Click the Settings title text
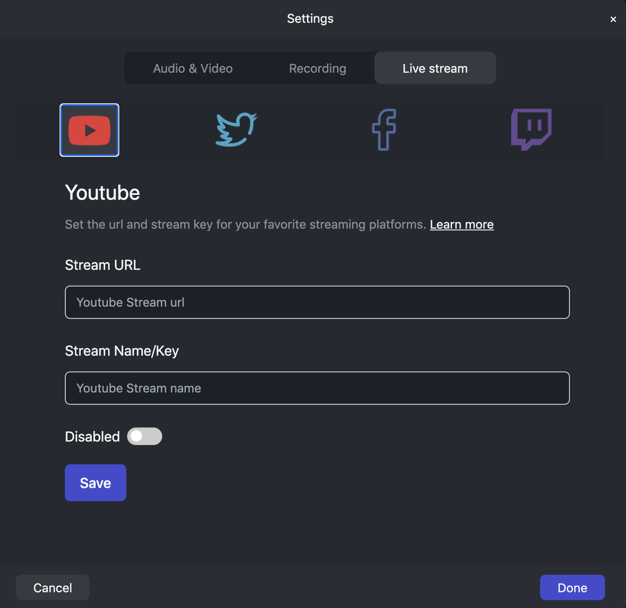This screenshot has height=608, width=626. (x=310, y=19)
